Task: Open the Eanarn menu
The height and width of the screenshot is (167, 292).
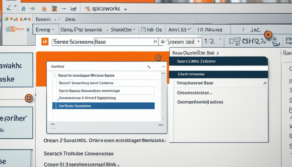Action: tap(43, 19)
